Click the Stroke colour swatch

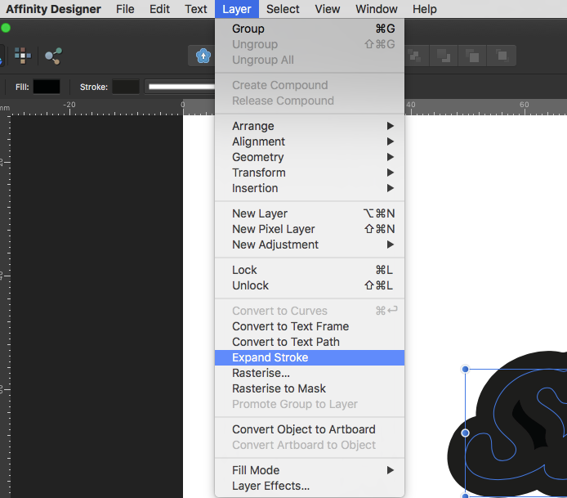point(126,87)
